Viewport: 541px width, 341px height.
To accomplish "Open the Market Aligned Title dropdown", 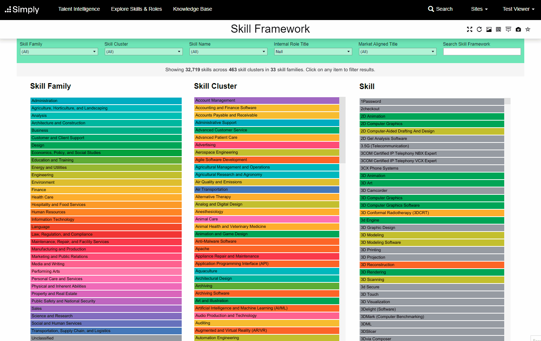I will [398, 52].
